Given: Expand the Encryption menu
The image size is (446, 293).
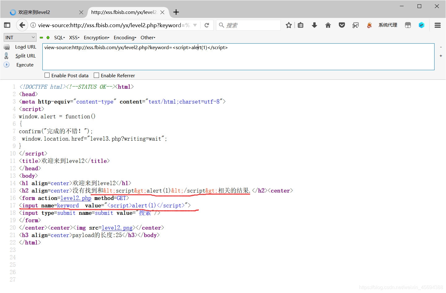Looking at the screenshot, I should (97, 37).
